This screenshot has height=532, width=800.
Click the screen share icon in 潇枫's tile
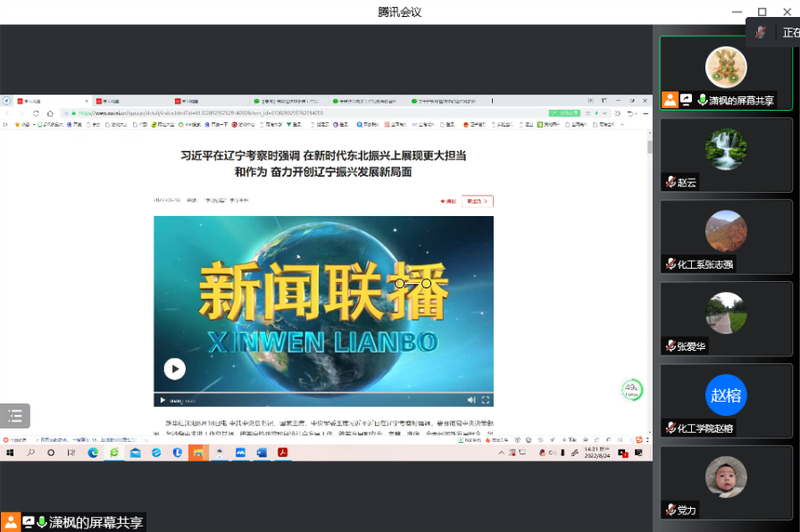[x=686, y=100]
